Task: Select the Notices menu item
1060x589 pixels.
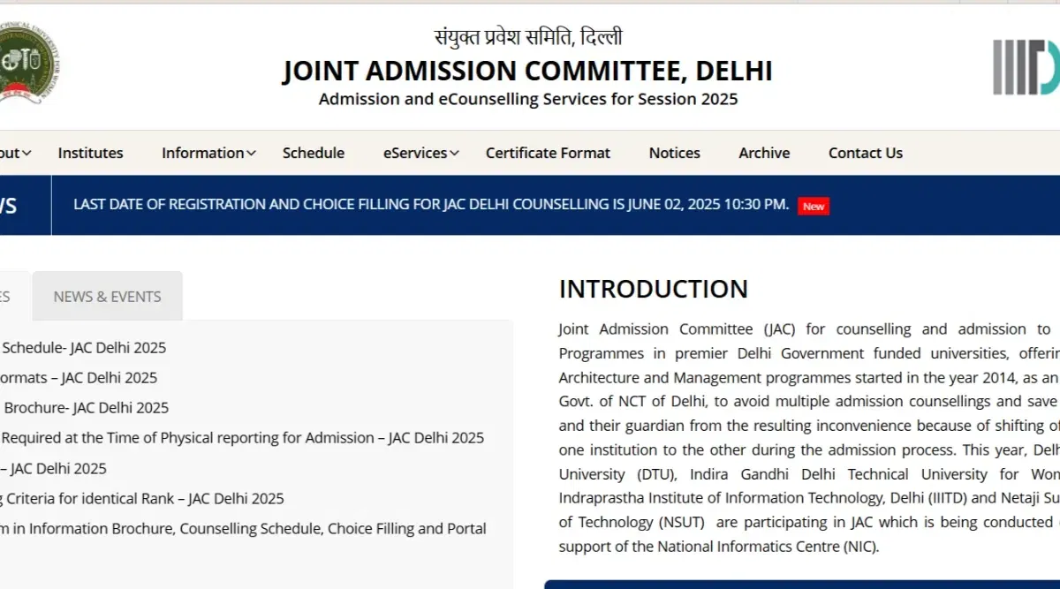Action: (x=674, y=153)
